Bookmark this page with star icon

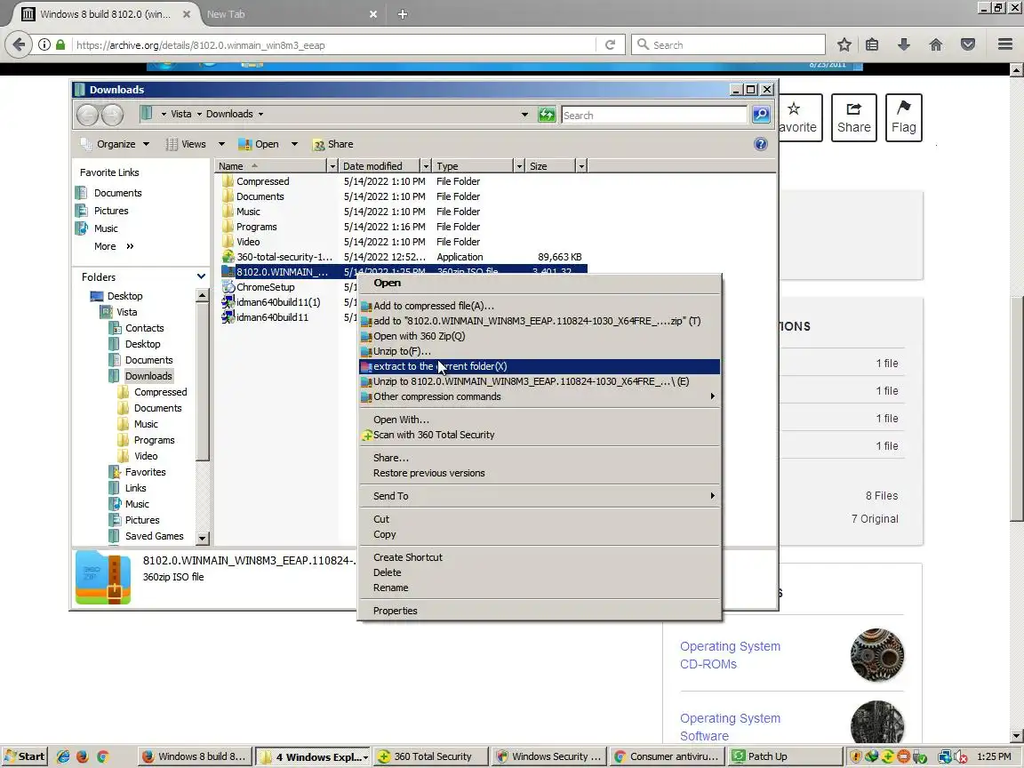point(844,44)
